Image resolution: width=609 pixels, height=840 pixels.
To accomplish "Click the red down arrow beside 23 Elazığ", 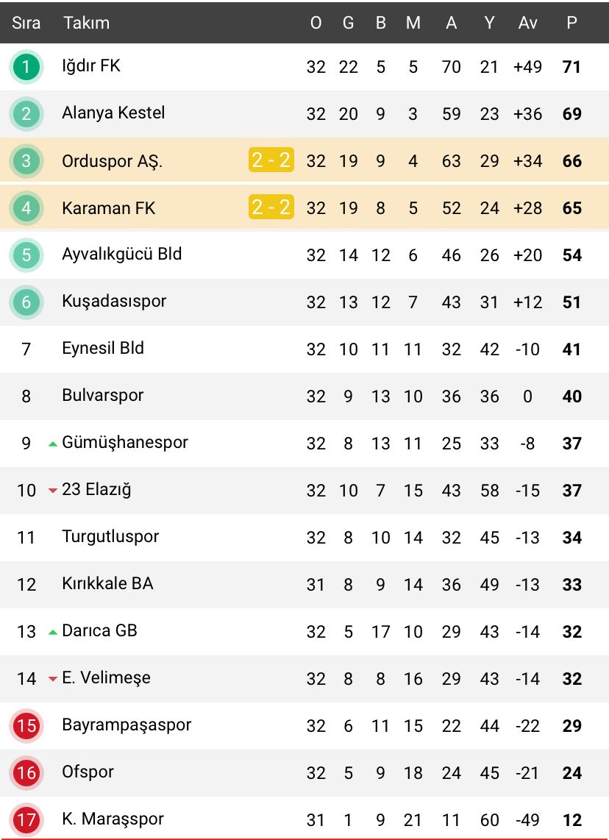I will click(53, 491).
